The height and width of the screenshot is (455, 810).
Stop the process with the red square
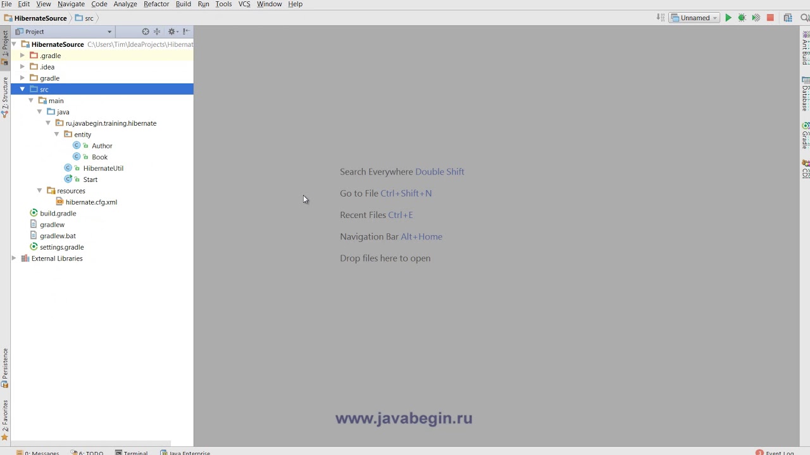pyautogui.click(x=770, y=18)
